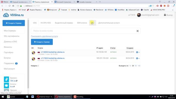Open the VDSsina bookmark
This screenshot has width=176, height=99.
[x=109, y=10]
